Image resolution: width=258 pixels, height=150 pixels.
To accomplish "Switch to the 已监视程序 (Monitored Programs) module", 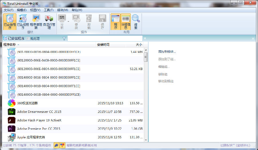I will point(23,22).
